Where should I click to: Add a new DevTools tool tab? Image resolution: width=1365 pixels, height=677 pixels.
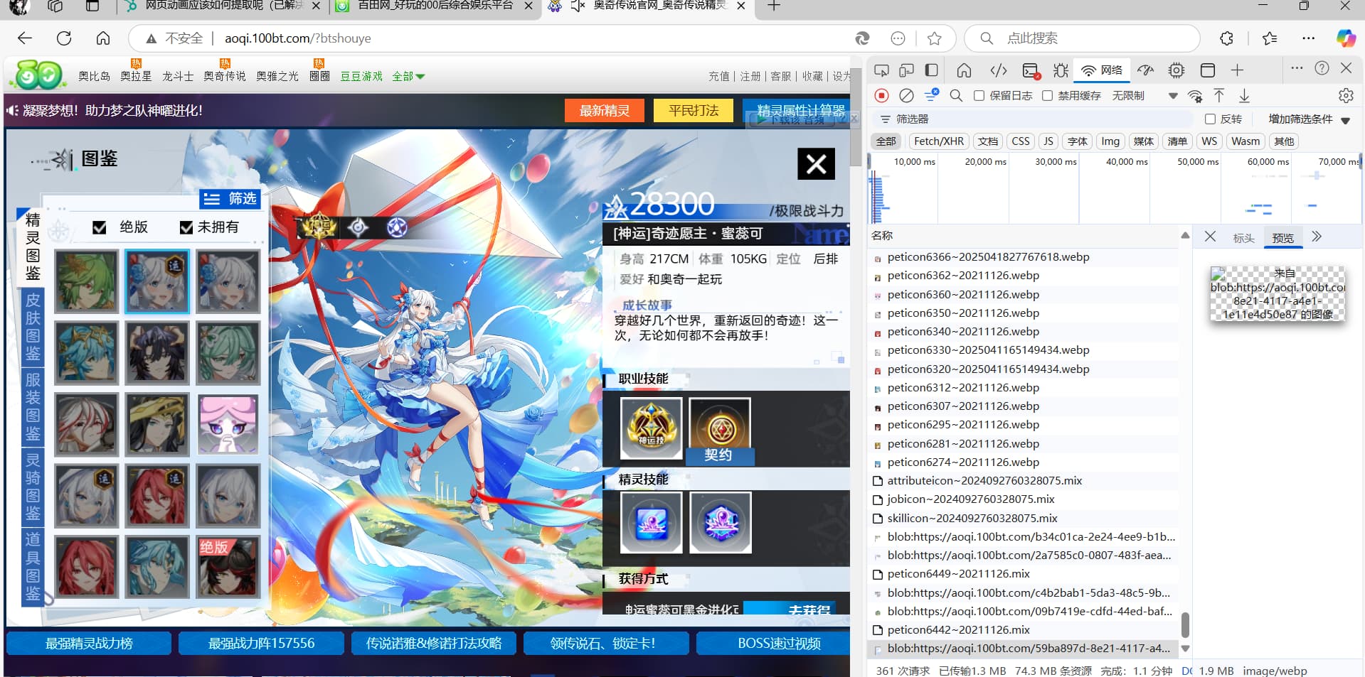click(x=1238, y=70)
